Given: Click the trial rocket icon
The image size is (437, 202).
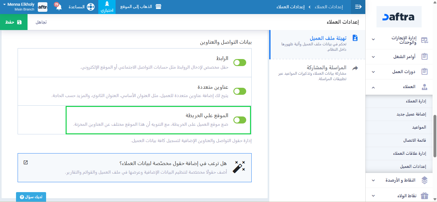Looking at the screenshot, I should (107, 4).
